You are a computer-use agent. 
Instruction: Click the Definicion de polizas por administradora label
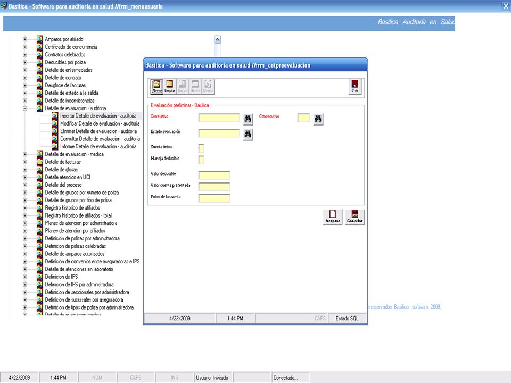tap(82, 238)
